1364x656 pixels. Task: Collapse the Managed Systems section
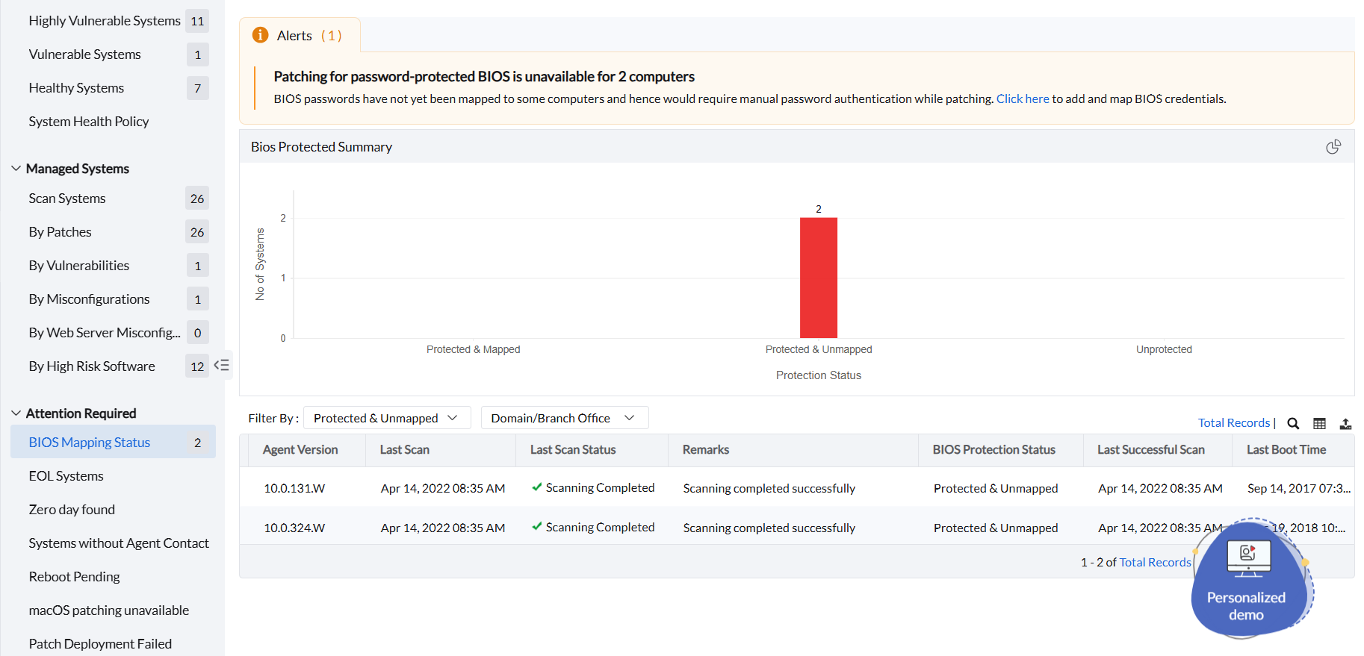(16, 169)
